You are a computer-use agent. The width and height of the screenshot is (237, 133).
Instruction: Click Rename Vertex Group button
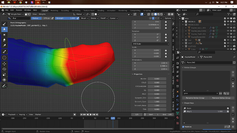coord(195,98)
